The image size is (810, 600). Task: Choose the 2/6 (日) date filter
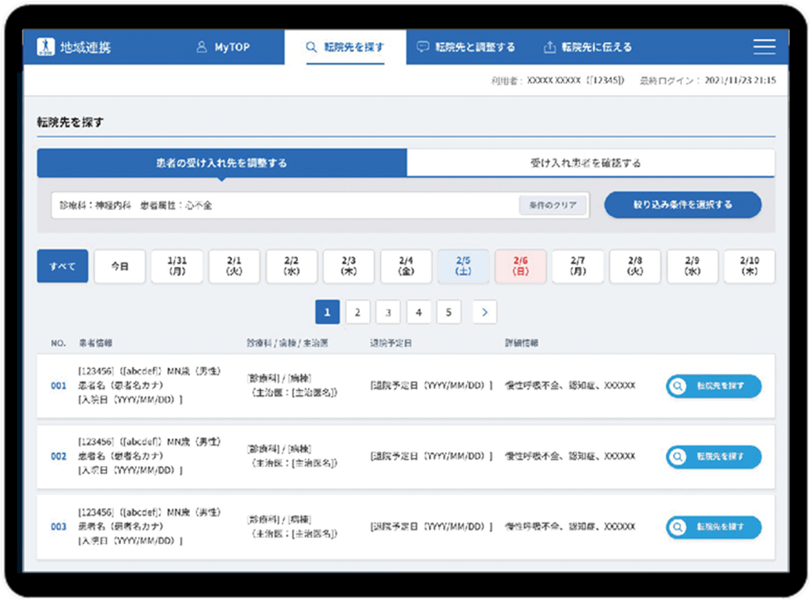tap(520, 267)
